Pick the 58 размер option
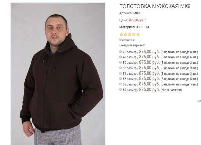Image resolution: width=201 pixels, height=145 pixels. 120,84
